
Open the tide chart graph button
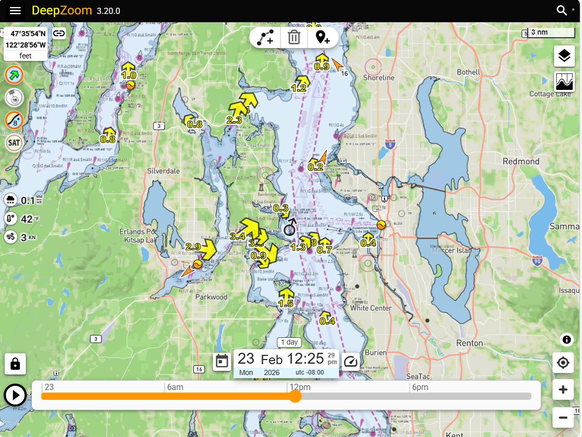[564, 82]
